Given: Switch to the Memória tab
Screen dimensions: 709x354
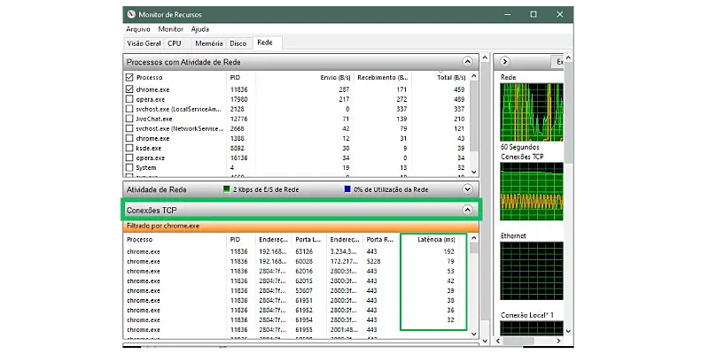Looking at the screenshot, I should point(209,43).
